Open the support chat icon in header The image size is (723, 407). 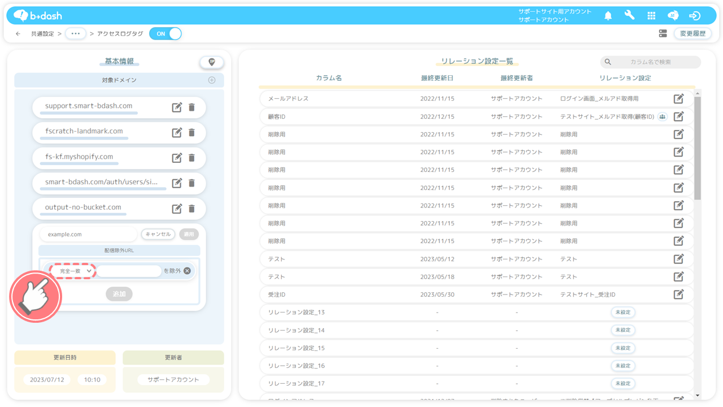point(673,16)
